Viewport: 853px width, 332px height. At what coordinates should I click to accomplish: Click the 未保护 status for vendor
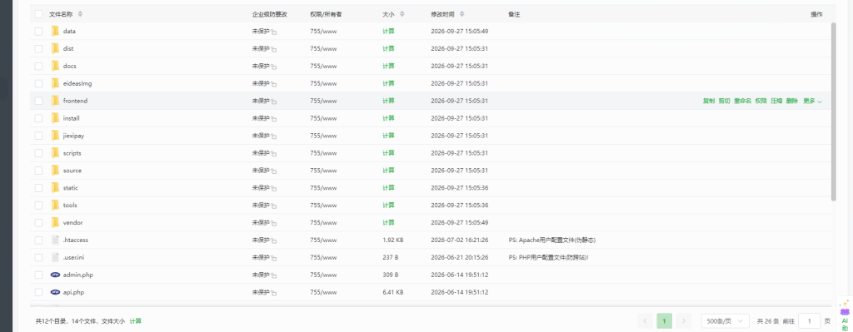point(261,223)
